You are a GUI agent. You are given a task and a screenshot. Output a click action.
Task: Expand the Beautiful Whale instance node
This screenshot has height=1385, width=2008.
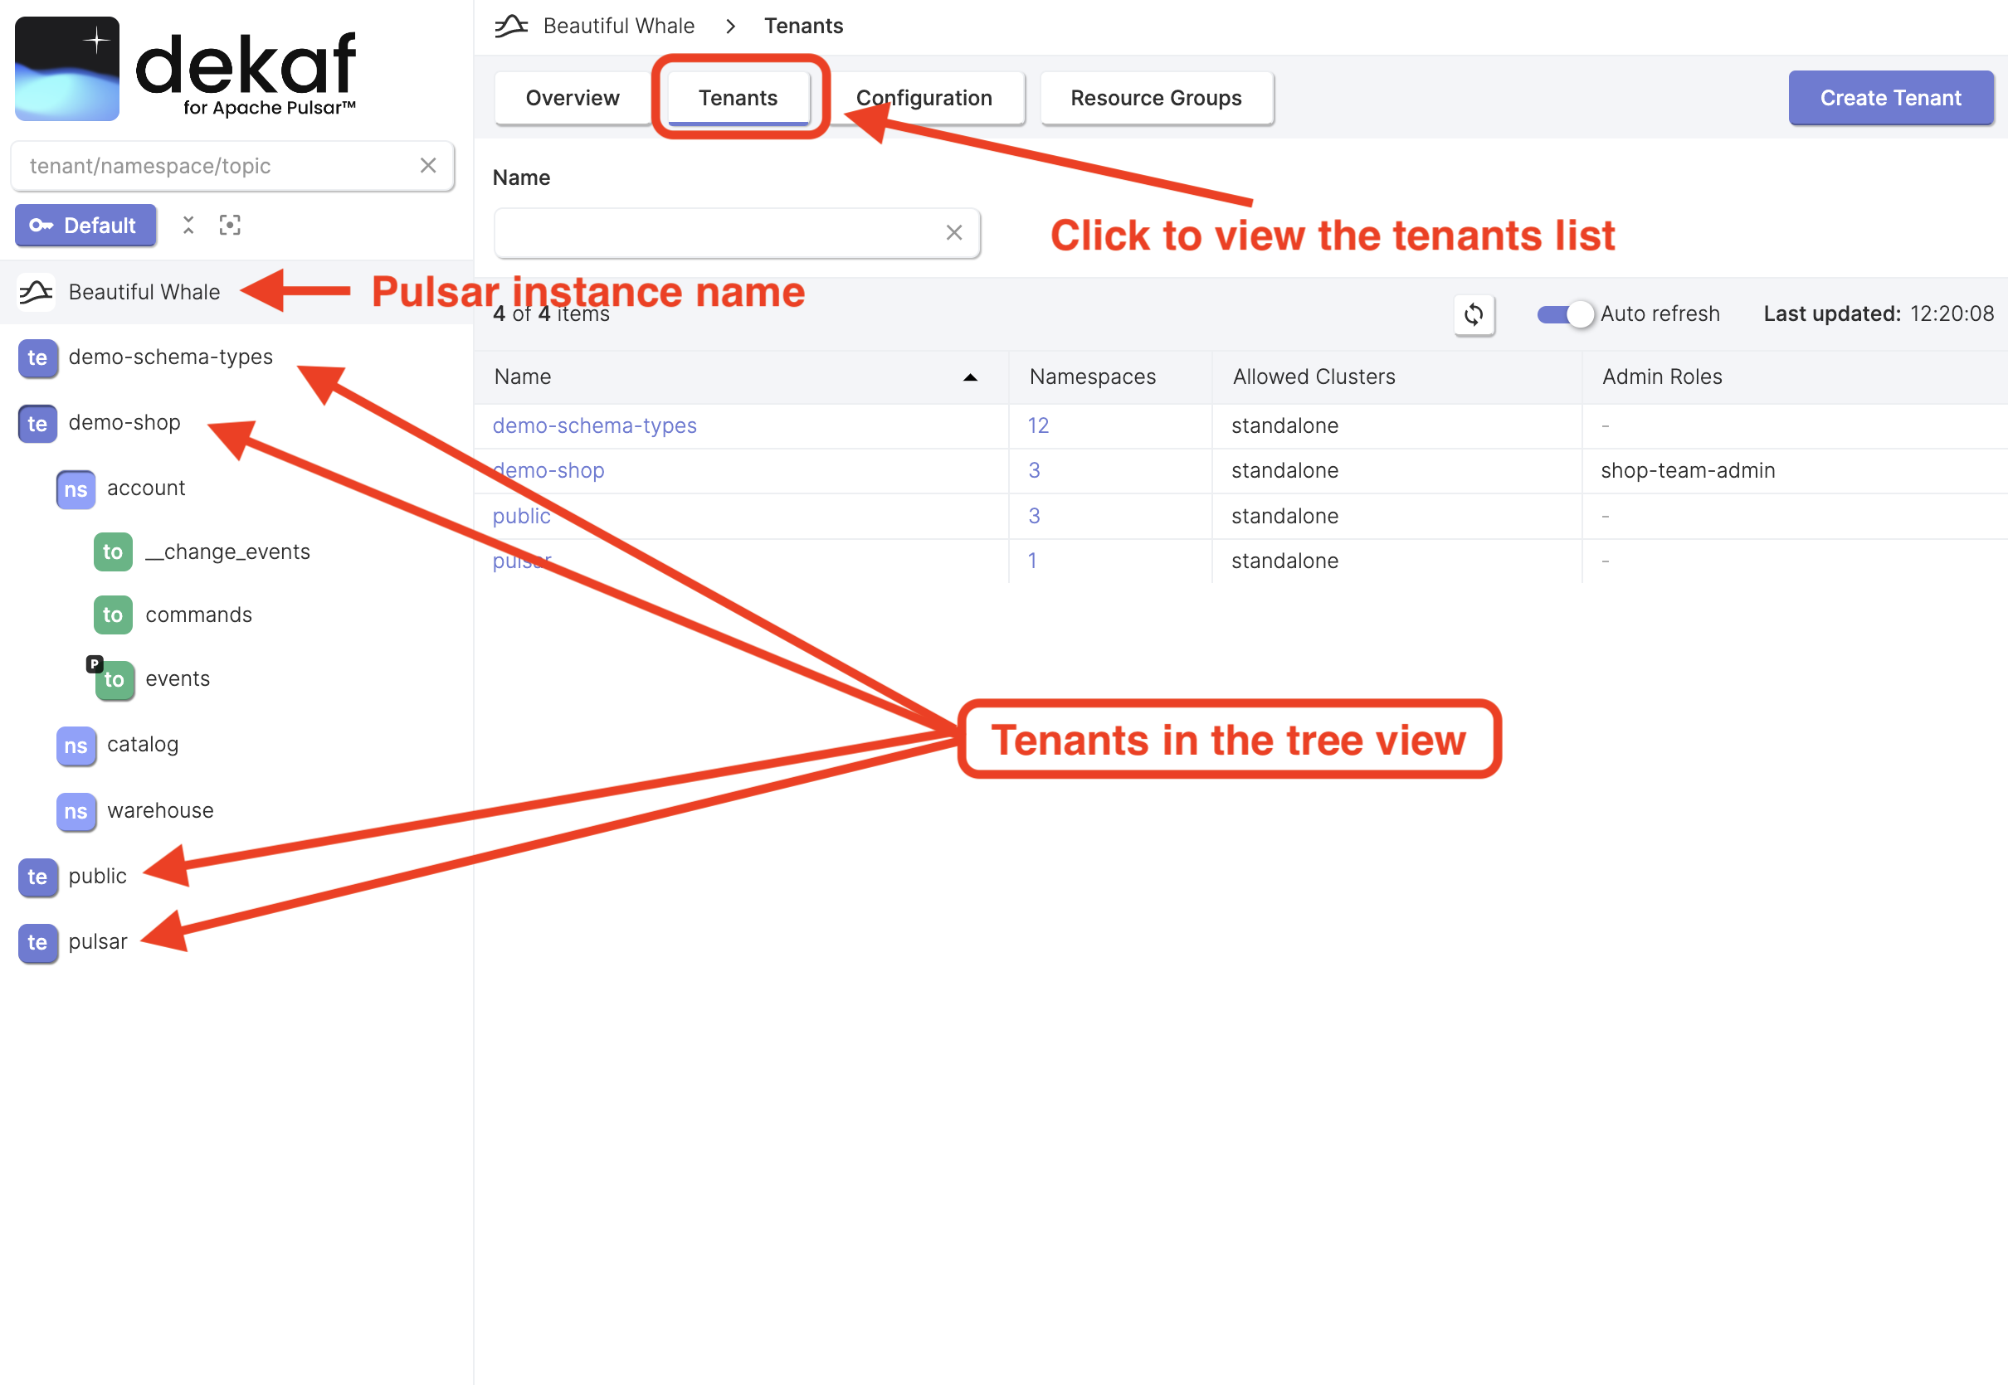tap(145, 289)
